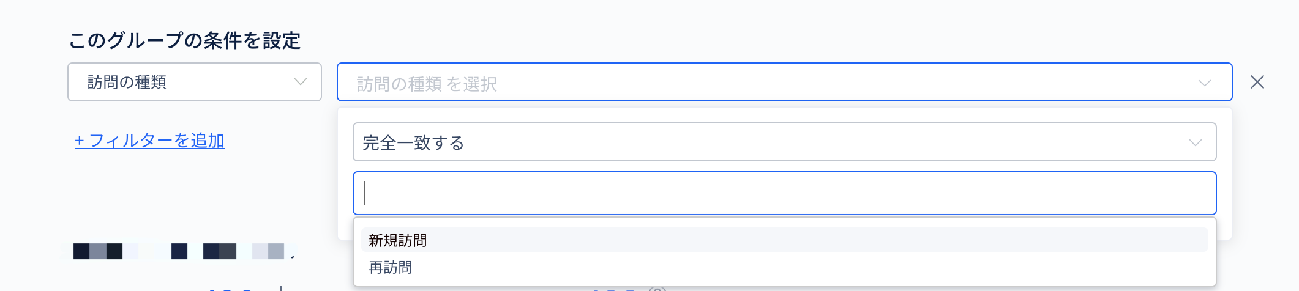The height and width of the screenshot is (291, 1299).
Task: Click the plus sign before フィルターを追加
Action: click(x=80, y=141)
